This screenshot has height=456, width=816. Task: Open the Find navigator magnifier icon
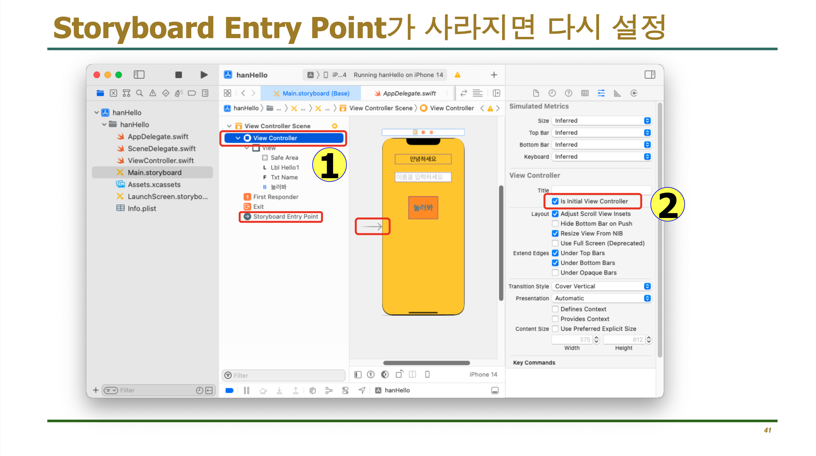(x=139, y=93)
